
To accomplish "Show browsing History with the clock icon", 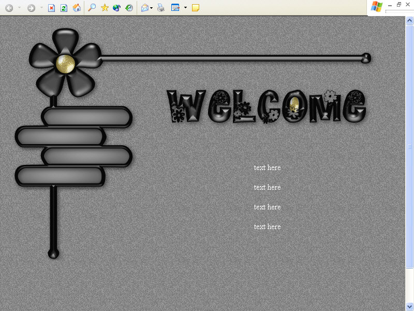I will tap(129, 8).
